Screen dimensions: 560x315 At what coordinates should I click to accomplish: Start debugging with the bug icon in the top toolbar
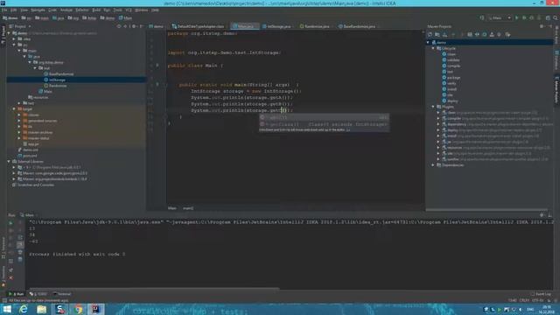tap(524, 17)
